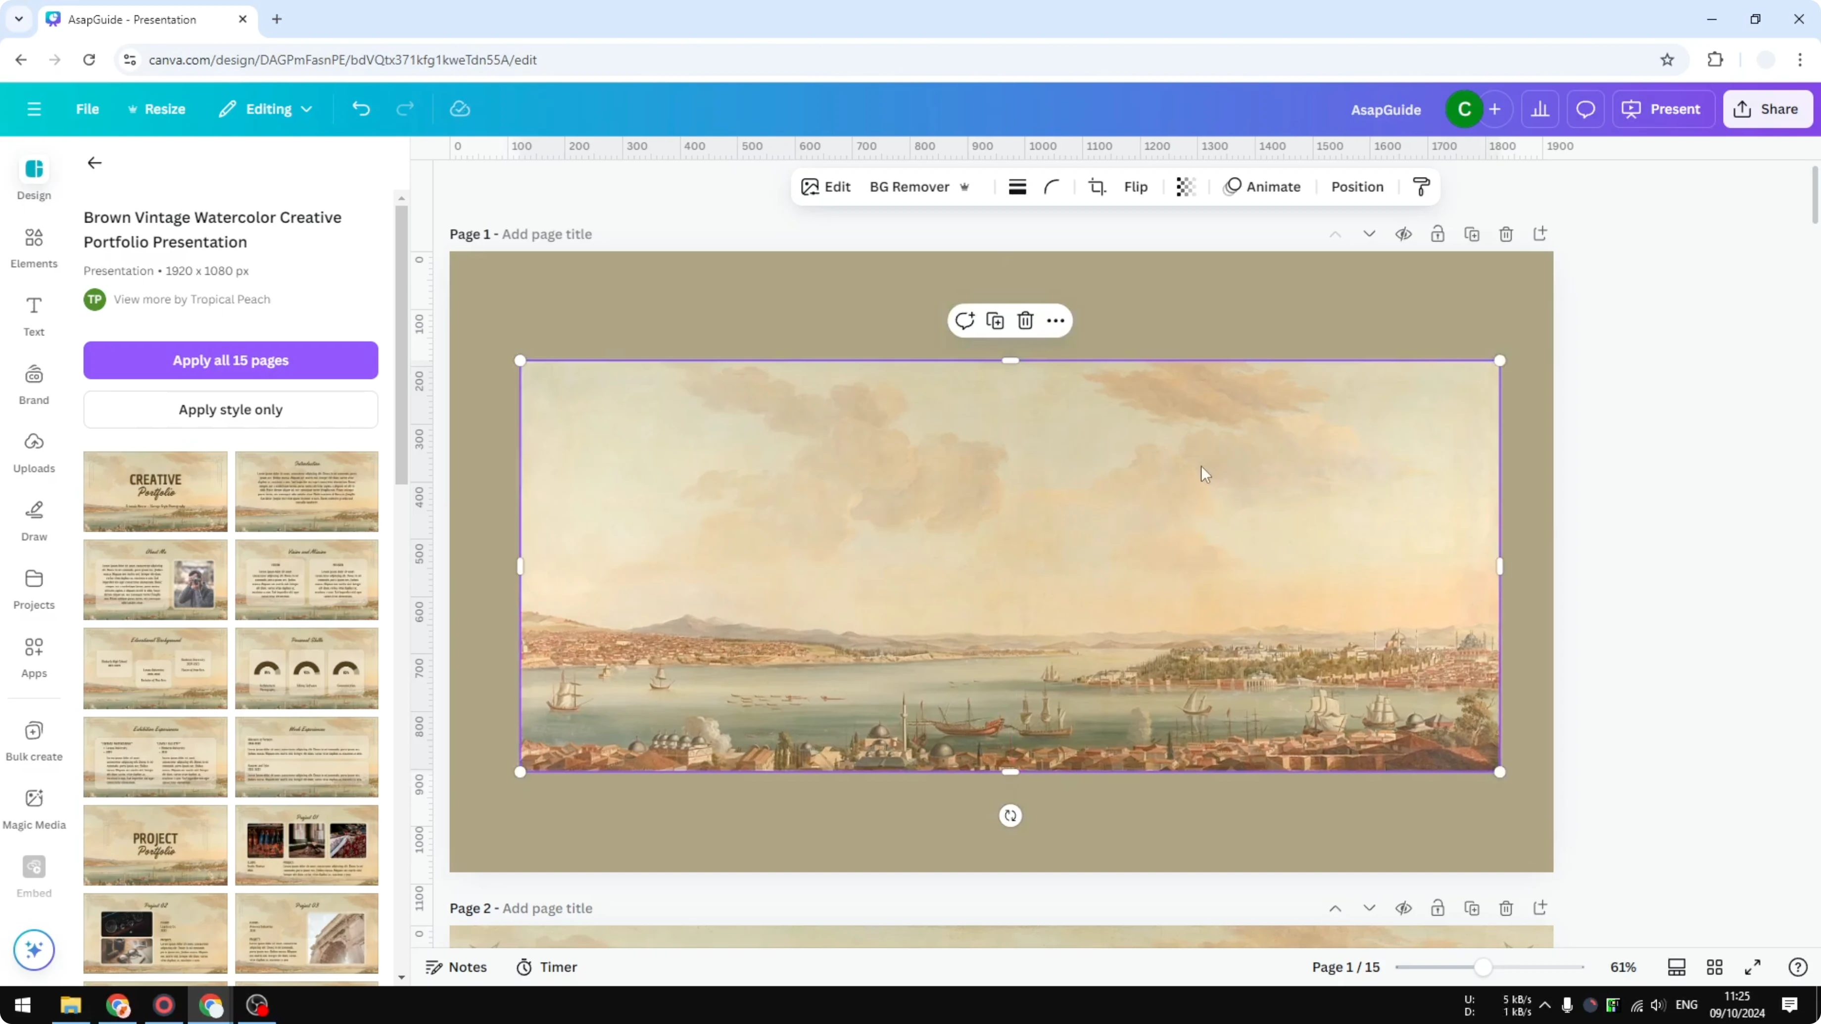
Task: Add a collaborator with plus button
Action: (x=1494, y=109)
